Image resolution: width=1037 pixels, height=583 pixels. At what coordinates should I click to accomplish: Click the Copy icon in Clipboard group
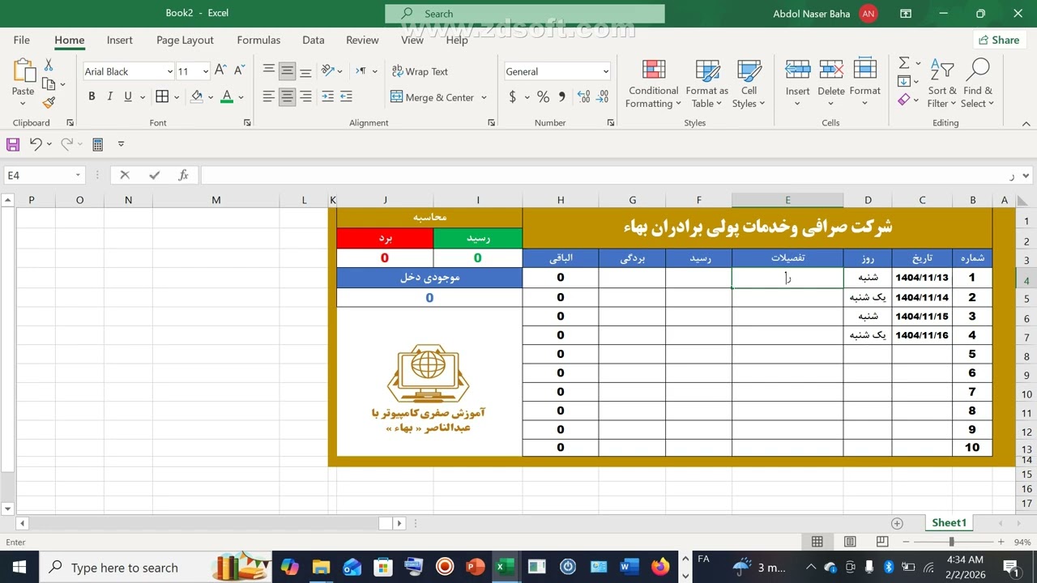coord(49,84)
